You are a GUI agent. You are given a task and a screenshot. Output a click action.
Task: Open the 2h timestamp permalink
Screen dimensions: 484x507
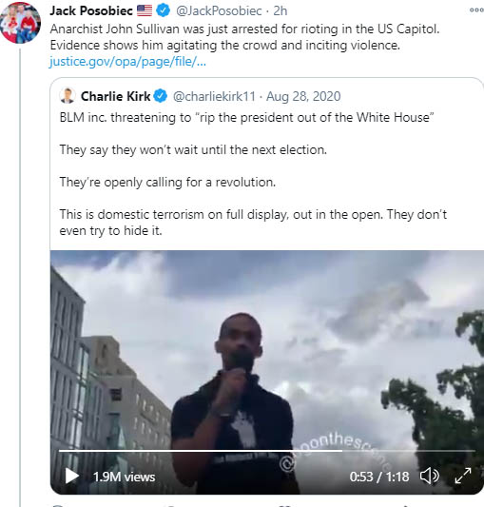(x=280, y=11)
